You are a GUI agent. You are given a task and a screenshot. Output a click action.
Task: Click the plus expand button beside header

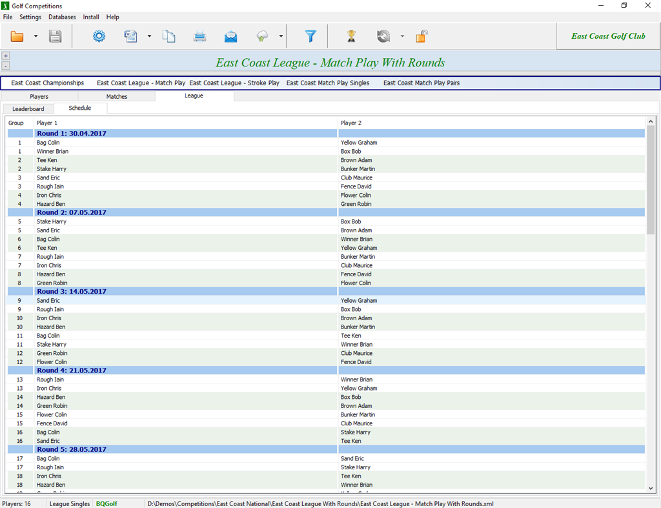6,56
